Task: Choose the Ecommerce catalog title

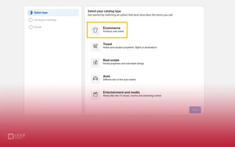Action: tap(112, 28)
